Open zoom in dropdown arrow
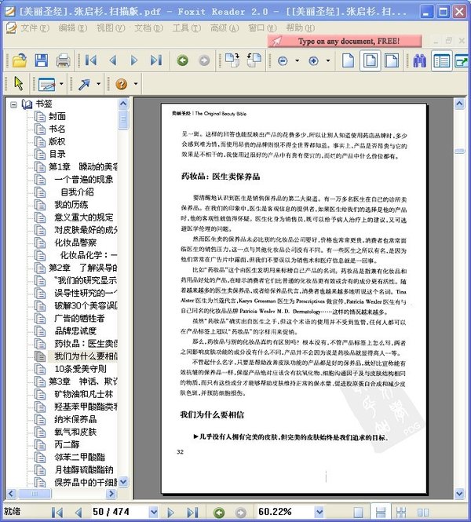 pyautogui.click(x=328, y=60)
